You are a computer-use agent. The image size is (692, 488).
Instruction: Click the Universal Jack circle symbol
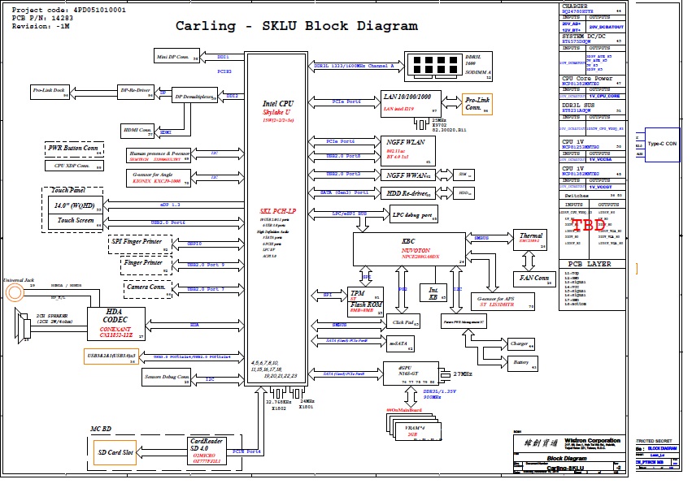coord(15,292)
